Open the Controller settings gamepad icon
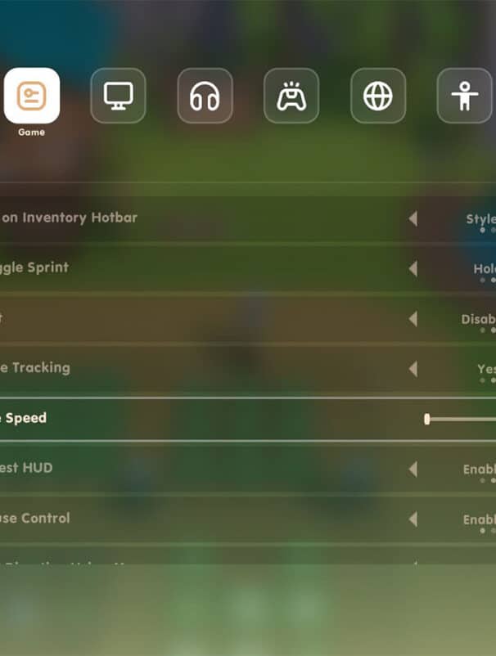The image size is (496, 656). pyautogui.click(x=291, y=96)
